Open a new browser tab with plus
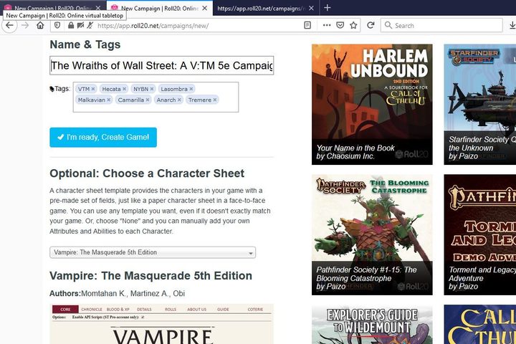516x344 pixels. (327, 8)
